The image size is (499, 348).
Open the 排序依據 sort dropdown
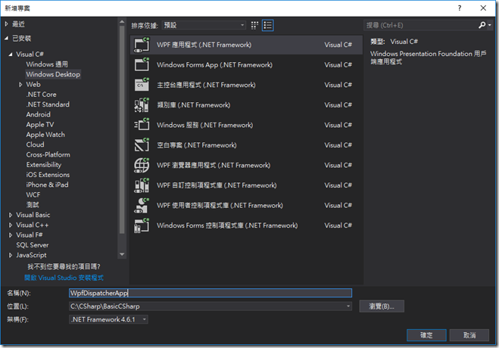(204, 25)
